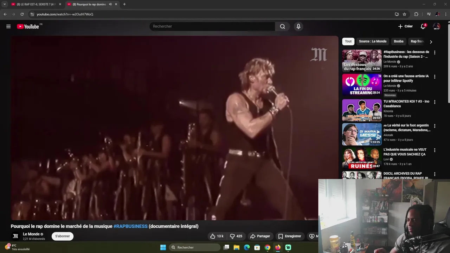
Task: Go back with the browser arrow
Action: pos(5,14)
